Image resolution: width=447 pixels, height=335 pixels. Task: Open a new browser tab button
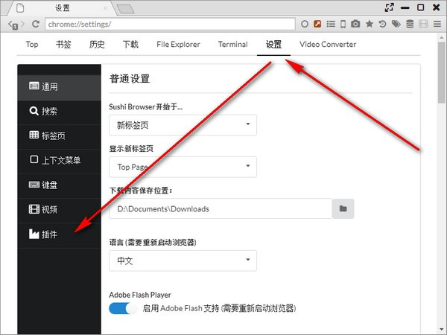click(x=126, y=9)
